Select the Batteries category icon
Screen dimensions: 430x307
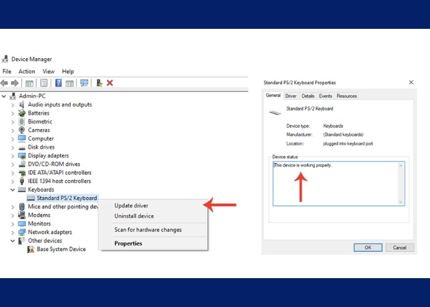tap(22, 113)
